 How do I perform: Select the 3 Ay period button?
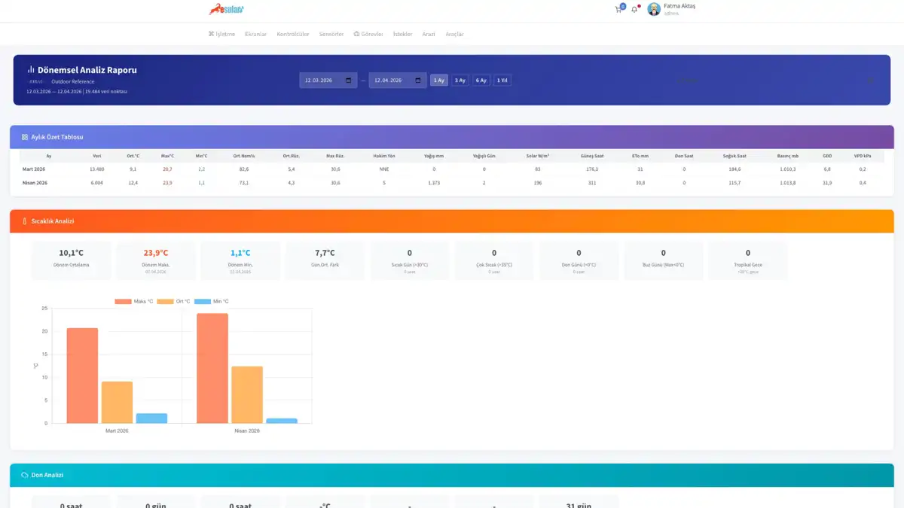pos(460,80)
